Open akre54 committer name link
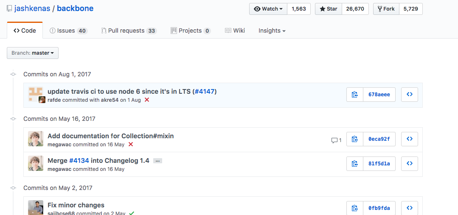The width and height of the screenshot is (458, 215). pyautogui.click(x=110, y=100)
